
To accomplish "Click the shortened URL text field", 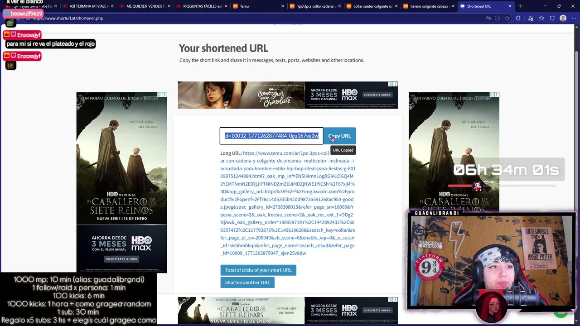I will tap(271, 136).
